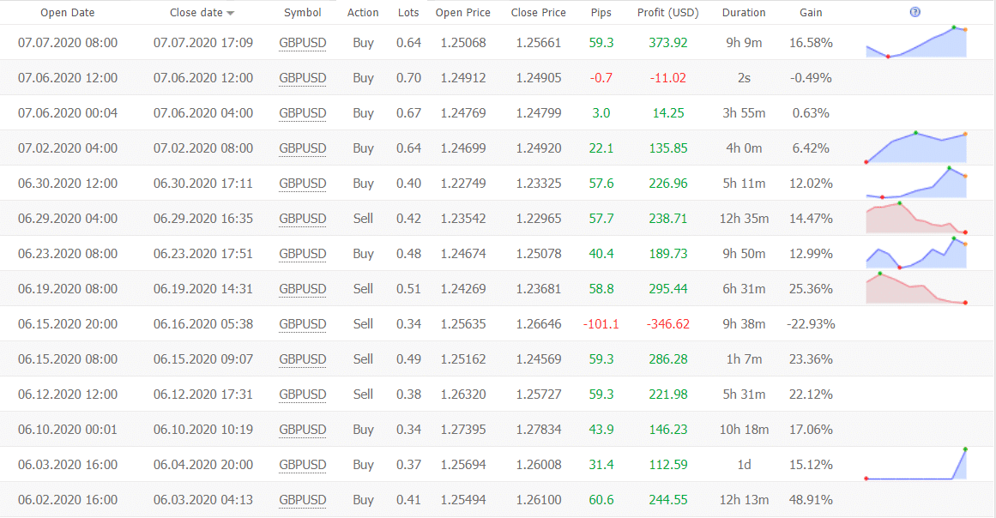Click the close price 1.26100

pos(539,500)
